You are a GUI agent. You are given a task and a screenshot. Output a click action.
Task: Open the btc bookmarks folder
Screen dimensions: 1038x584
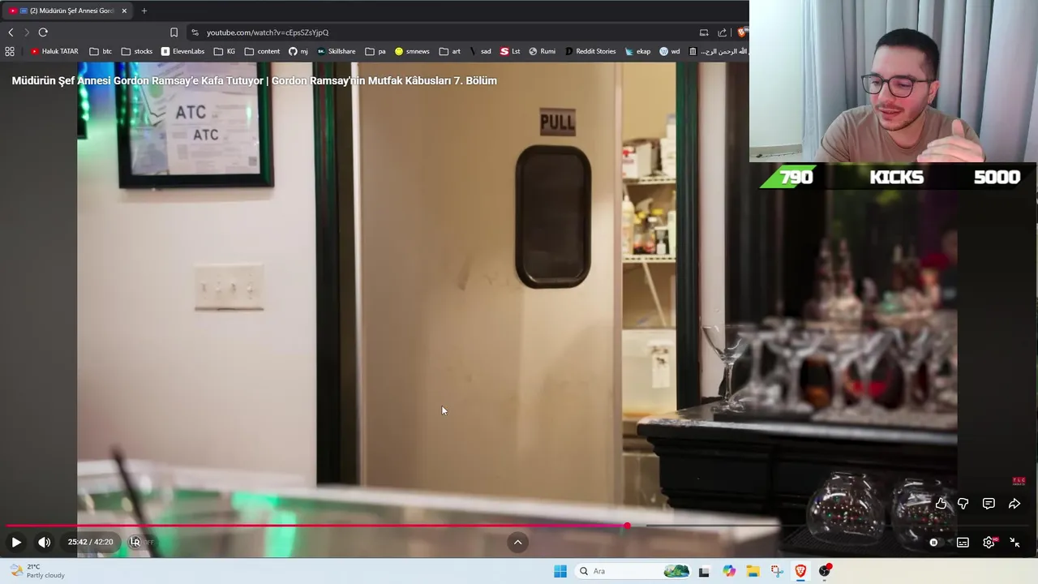pos(101,51)
